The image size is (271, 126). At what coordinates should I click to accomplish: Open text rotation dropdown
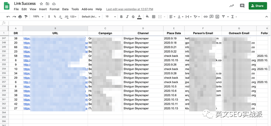[x=197, y=17]
